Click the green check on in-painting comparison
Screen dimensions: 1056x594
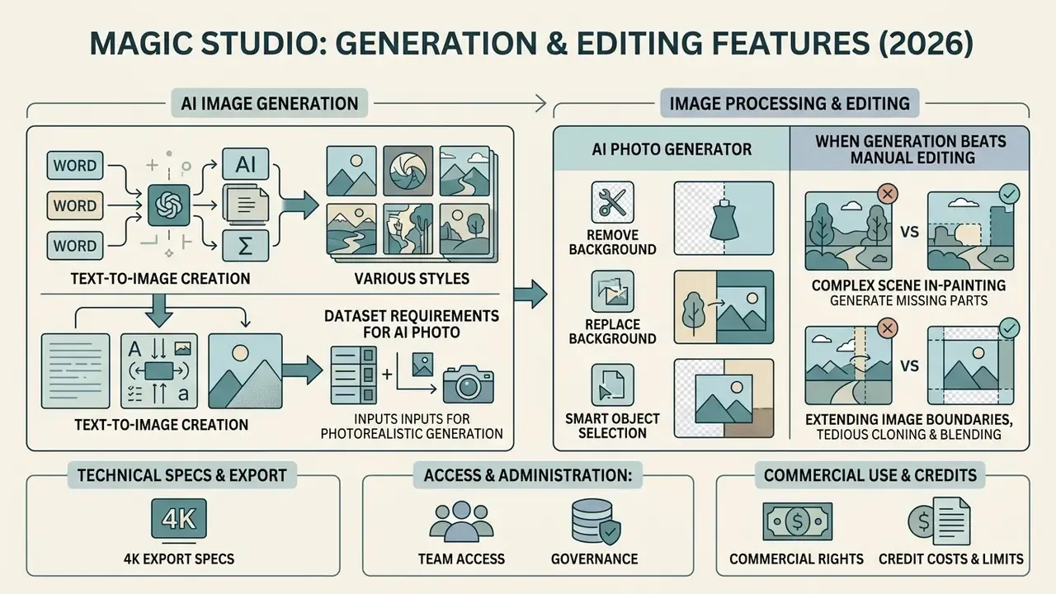[1011, 194]
